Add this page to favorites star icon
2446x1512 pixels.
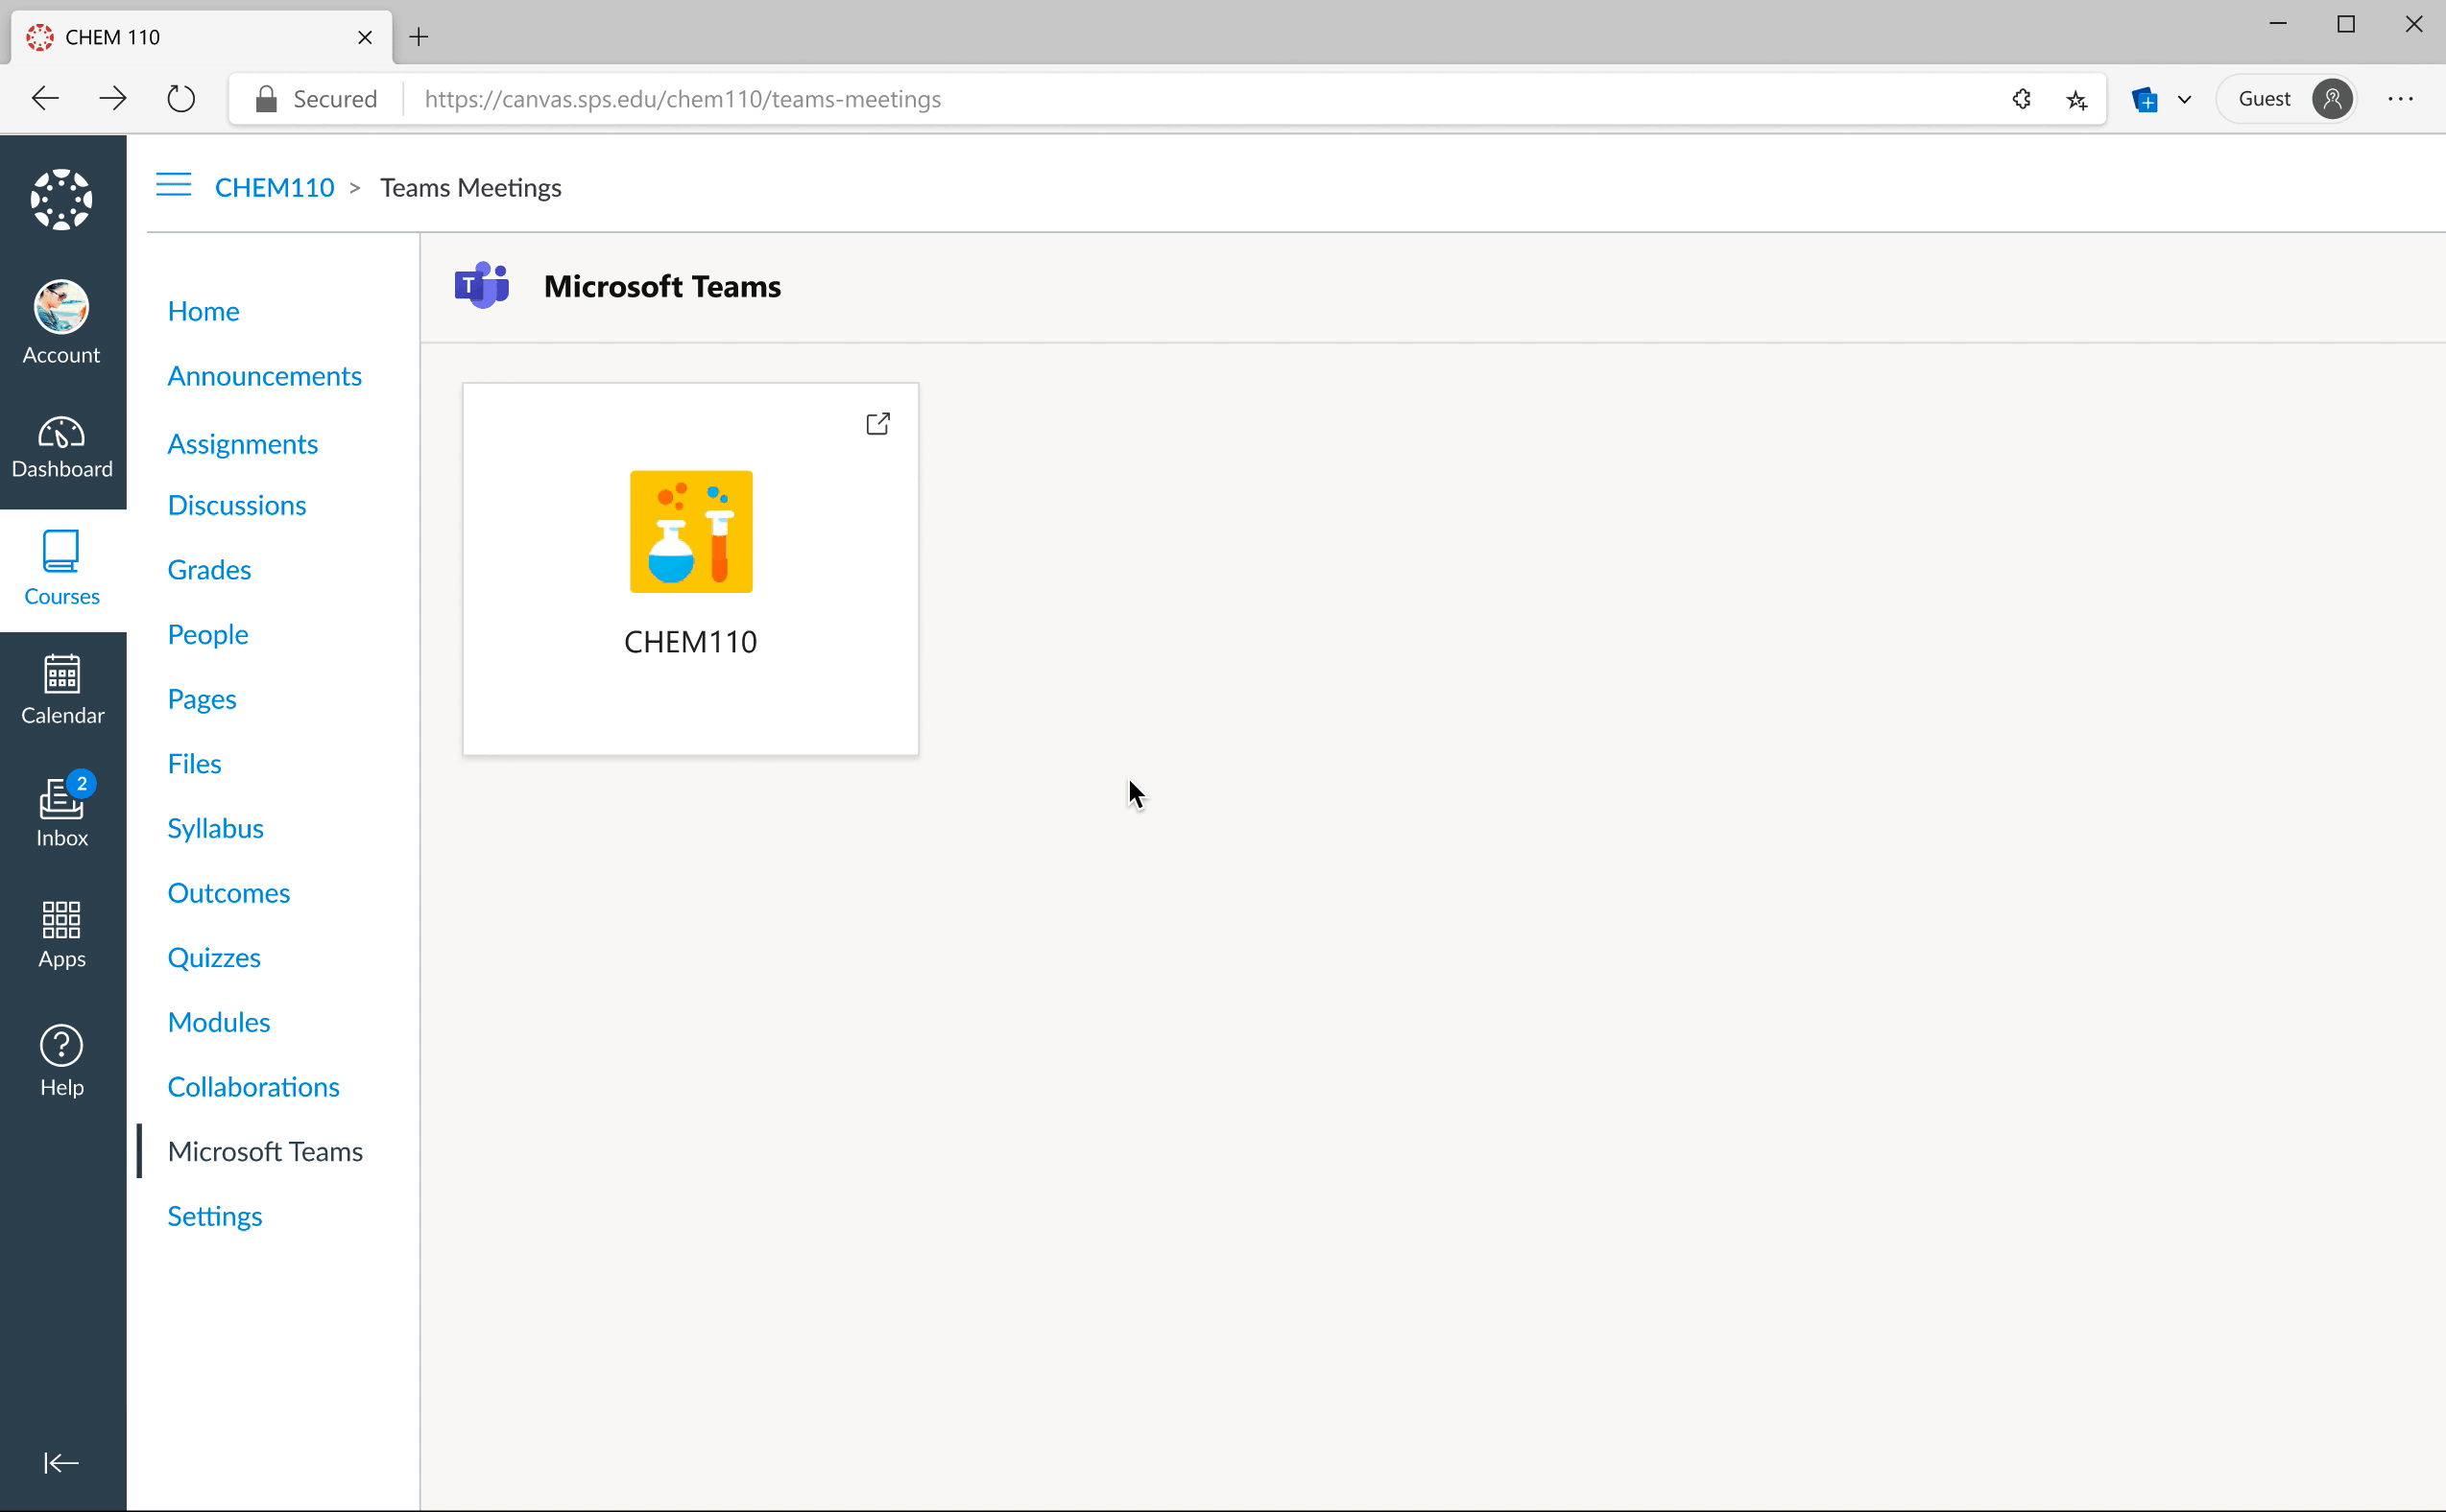coord(2076,99)
